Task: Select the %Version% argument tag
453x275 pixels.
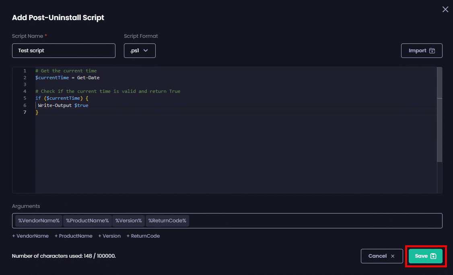Action: 128,221
